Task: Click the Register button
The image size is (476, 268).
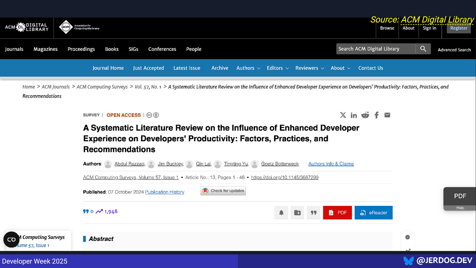Action: [x=459, y=28]
